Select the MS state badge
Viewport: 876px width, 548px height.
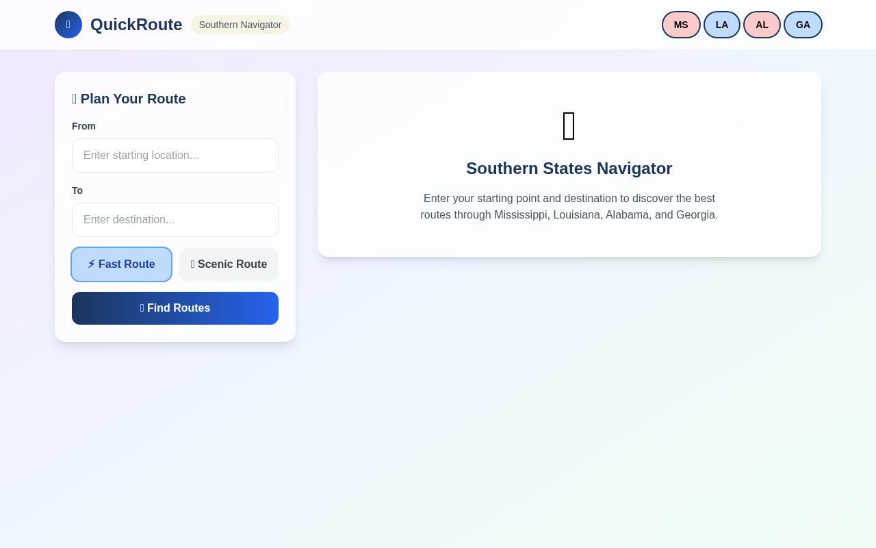tap(680, 25)
